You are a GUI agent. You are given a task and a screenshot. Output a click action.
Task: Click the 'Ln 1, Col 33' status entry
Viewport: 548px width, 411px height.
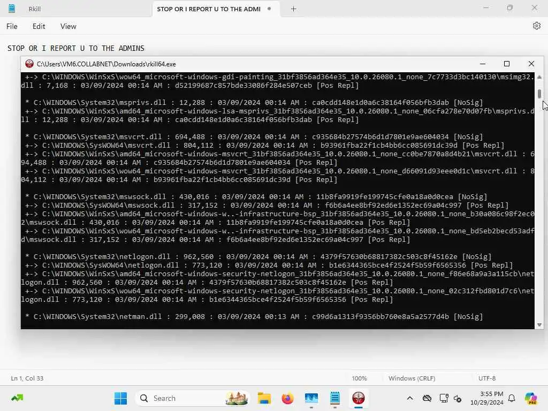coord(27,378)
